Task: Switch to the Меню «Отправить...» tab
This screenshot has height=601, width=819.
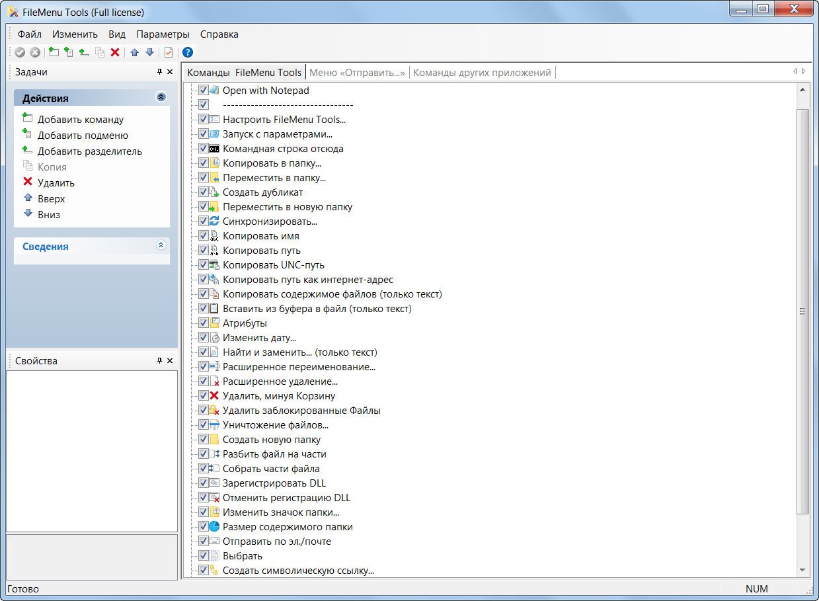Action: [357, 73]
